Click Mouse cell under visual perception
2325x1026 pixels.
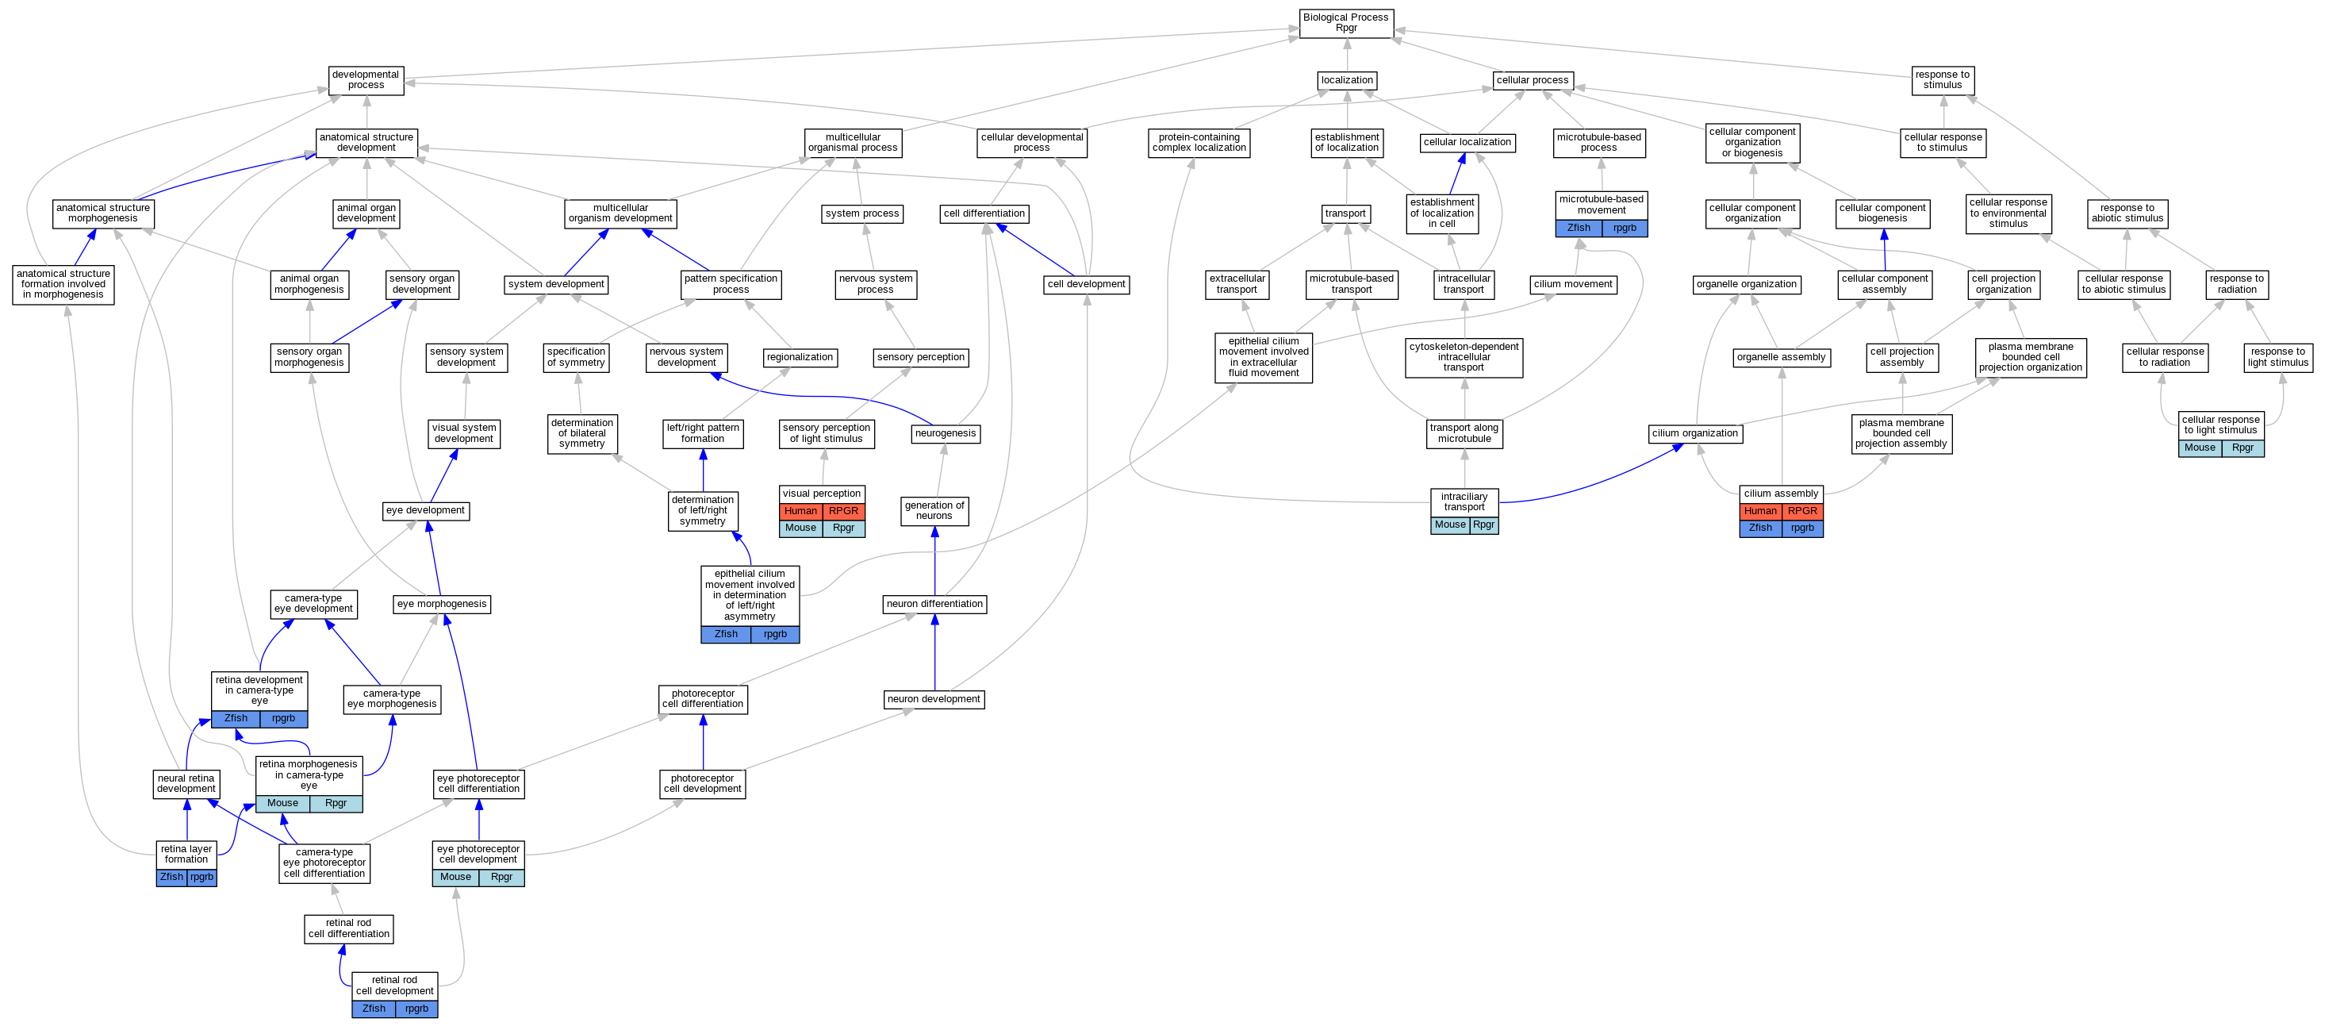click(x=800, y=528)
